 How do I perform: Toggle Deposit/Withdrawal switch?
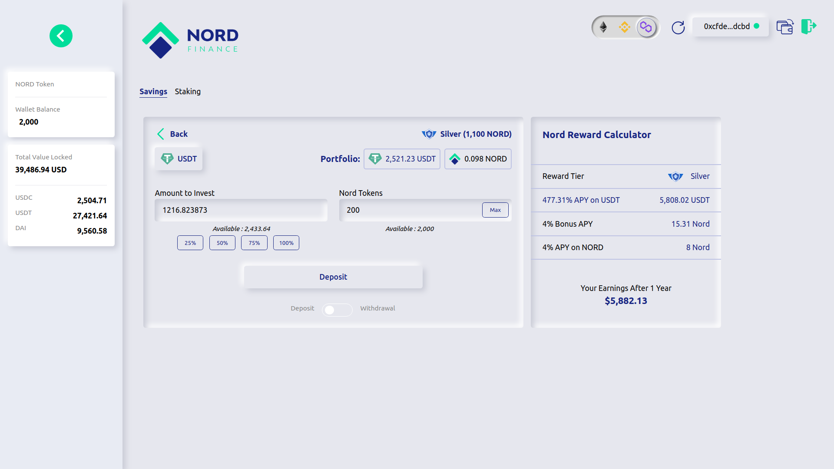click(337, 310)
